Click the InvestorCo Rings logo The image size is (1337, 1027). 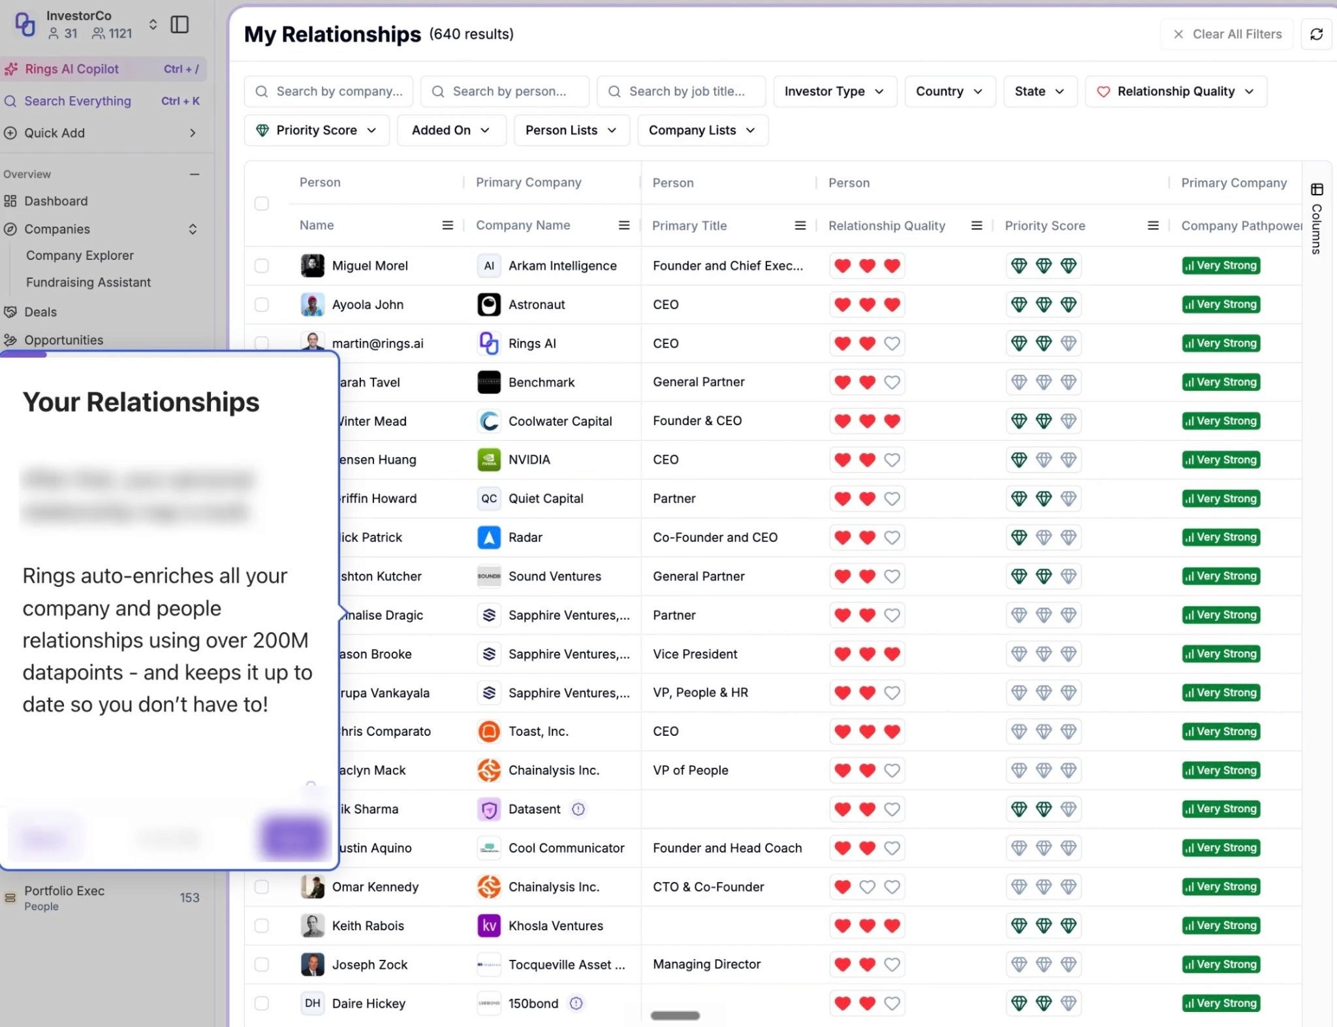(x=25, y=24)
